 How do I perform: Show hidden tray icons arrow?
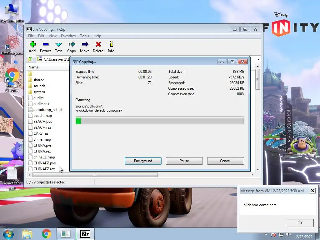[x=266, y=234]
